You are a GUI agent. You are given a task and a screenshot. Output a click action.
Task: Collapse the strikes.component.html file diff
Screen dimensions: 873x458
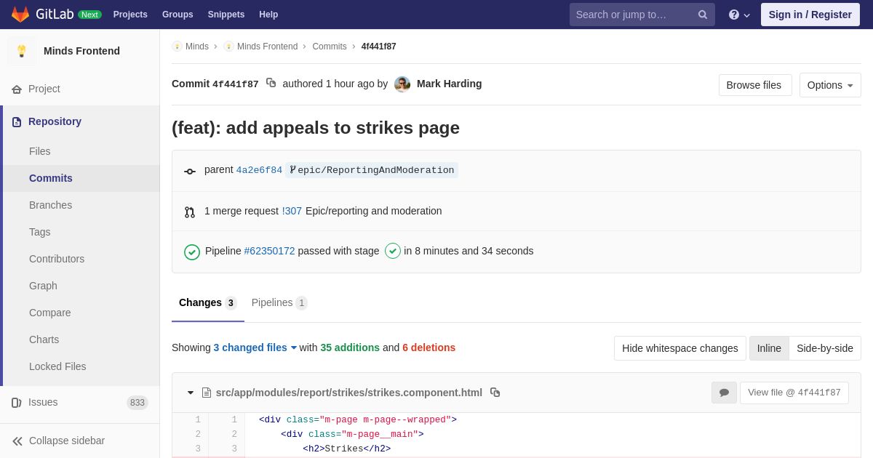tap(191, 393)
